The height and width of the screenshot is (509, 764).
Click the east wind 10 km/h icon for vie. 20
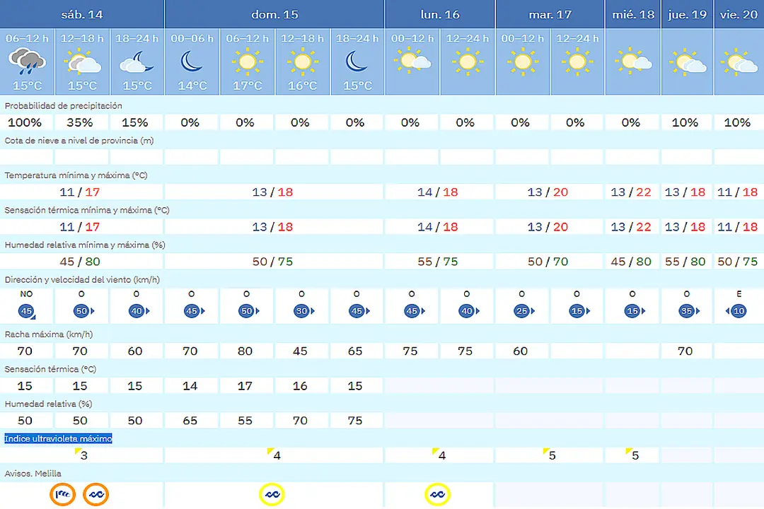tap(736, 311)
